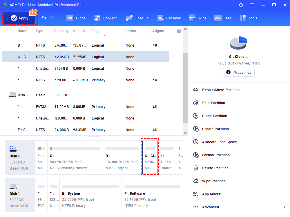Open the Free up menu
The height and width of the screenshot is (217, 290).
pos(137,18)
